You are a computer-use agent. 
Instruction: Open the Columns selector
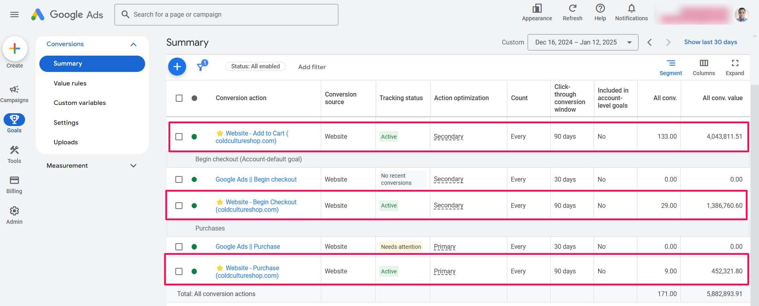click(x=704, y=68)
